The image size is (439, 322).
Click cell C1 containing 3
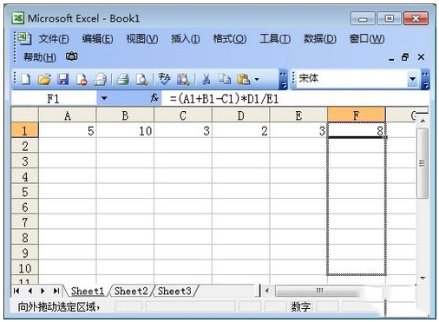tap(183, 131)
